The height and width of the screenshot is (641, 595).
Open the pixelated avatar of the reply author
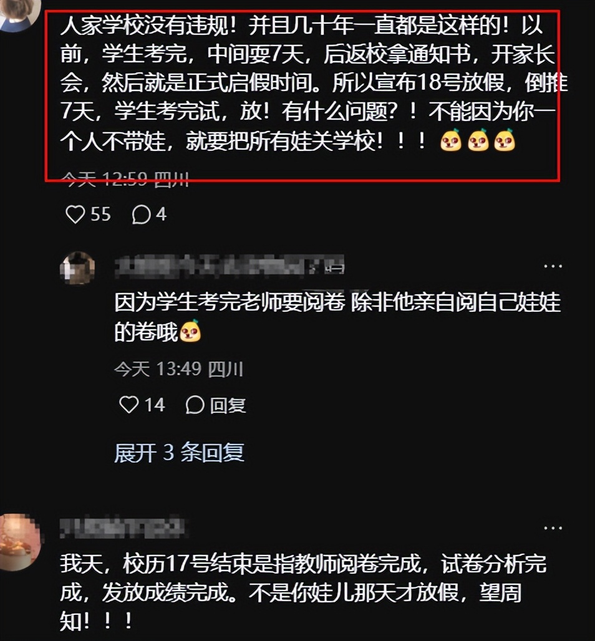(x=77, y=268)
